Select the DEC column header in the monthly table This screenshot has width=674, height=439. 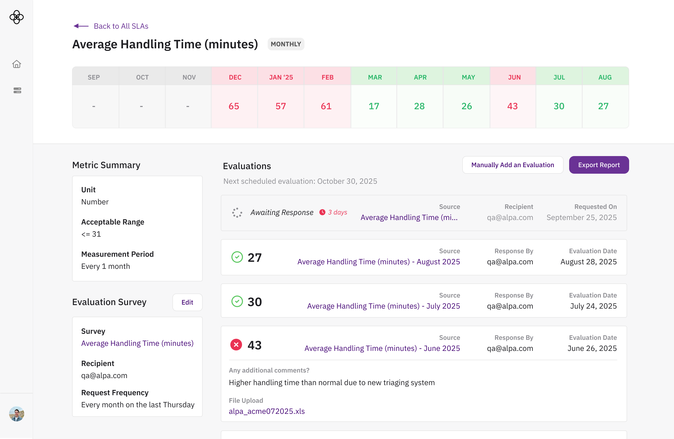235,77
